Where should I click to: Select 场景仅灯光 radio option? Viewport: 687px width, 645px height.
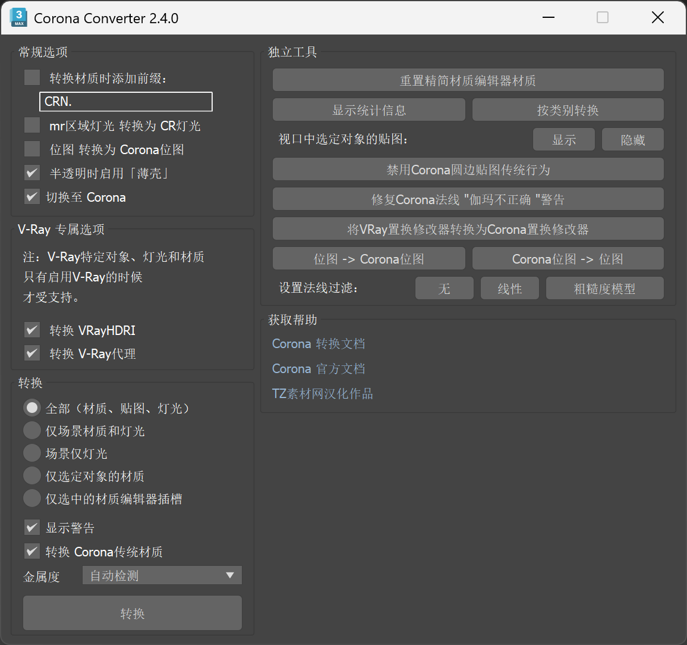32,453
